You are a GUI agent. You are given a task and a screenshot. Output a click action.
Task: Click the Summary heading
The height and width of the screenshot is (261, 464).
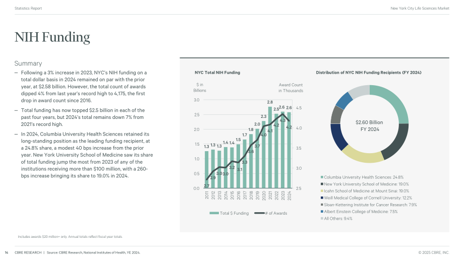28,63
